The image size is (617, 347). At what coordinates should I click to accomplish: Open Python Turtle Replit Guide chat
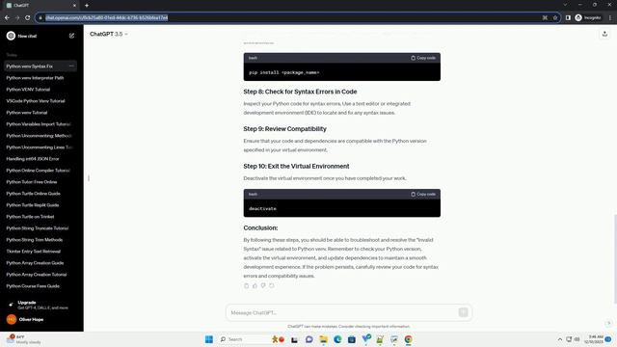40,205
